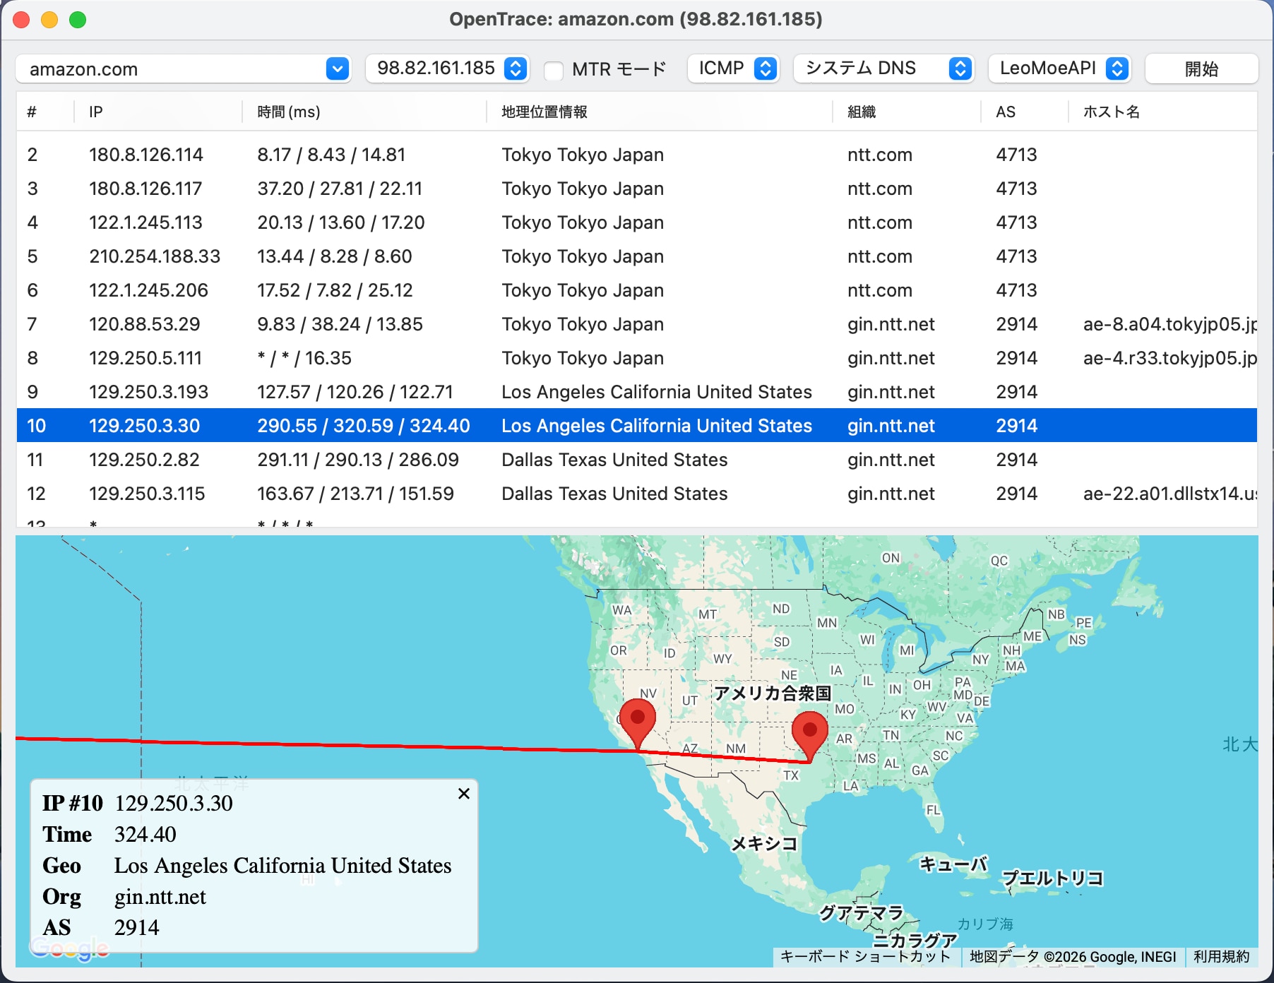Click the yellow minimize window button
The image size is (1274, 983).
(49, 20)
